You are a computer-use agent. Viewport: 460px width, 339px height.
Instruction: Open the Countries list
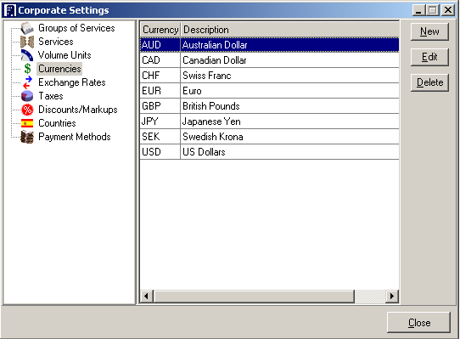point(57,123)
